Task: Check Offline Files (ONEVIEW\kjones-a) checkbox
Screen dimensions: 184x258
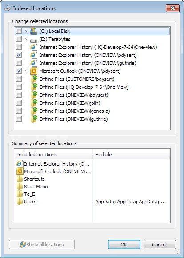Action: [x=19, y=111]
